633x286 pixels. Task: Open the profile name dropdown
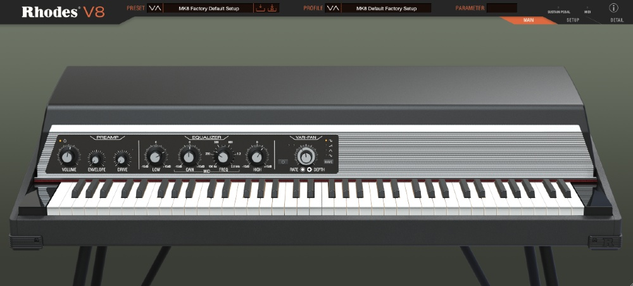point(386,8)
